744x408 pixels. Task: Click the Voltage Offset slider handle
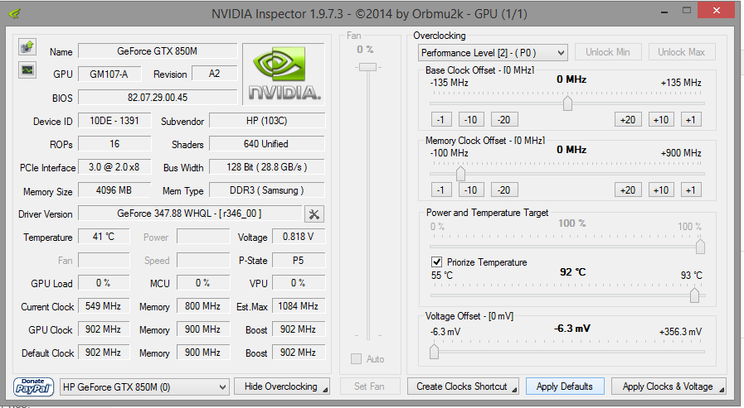click(434, 351)
